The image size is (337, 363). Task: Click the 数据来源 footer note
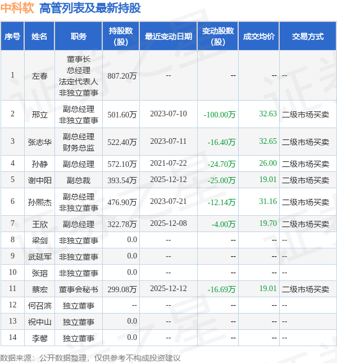[90, 358]
